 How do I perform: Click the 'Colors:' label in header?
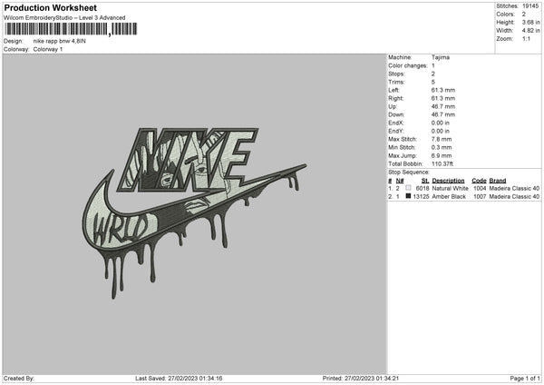pyautogui.click(x=505, y=15)
